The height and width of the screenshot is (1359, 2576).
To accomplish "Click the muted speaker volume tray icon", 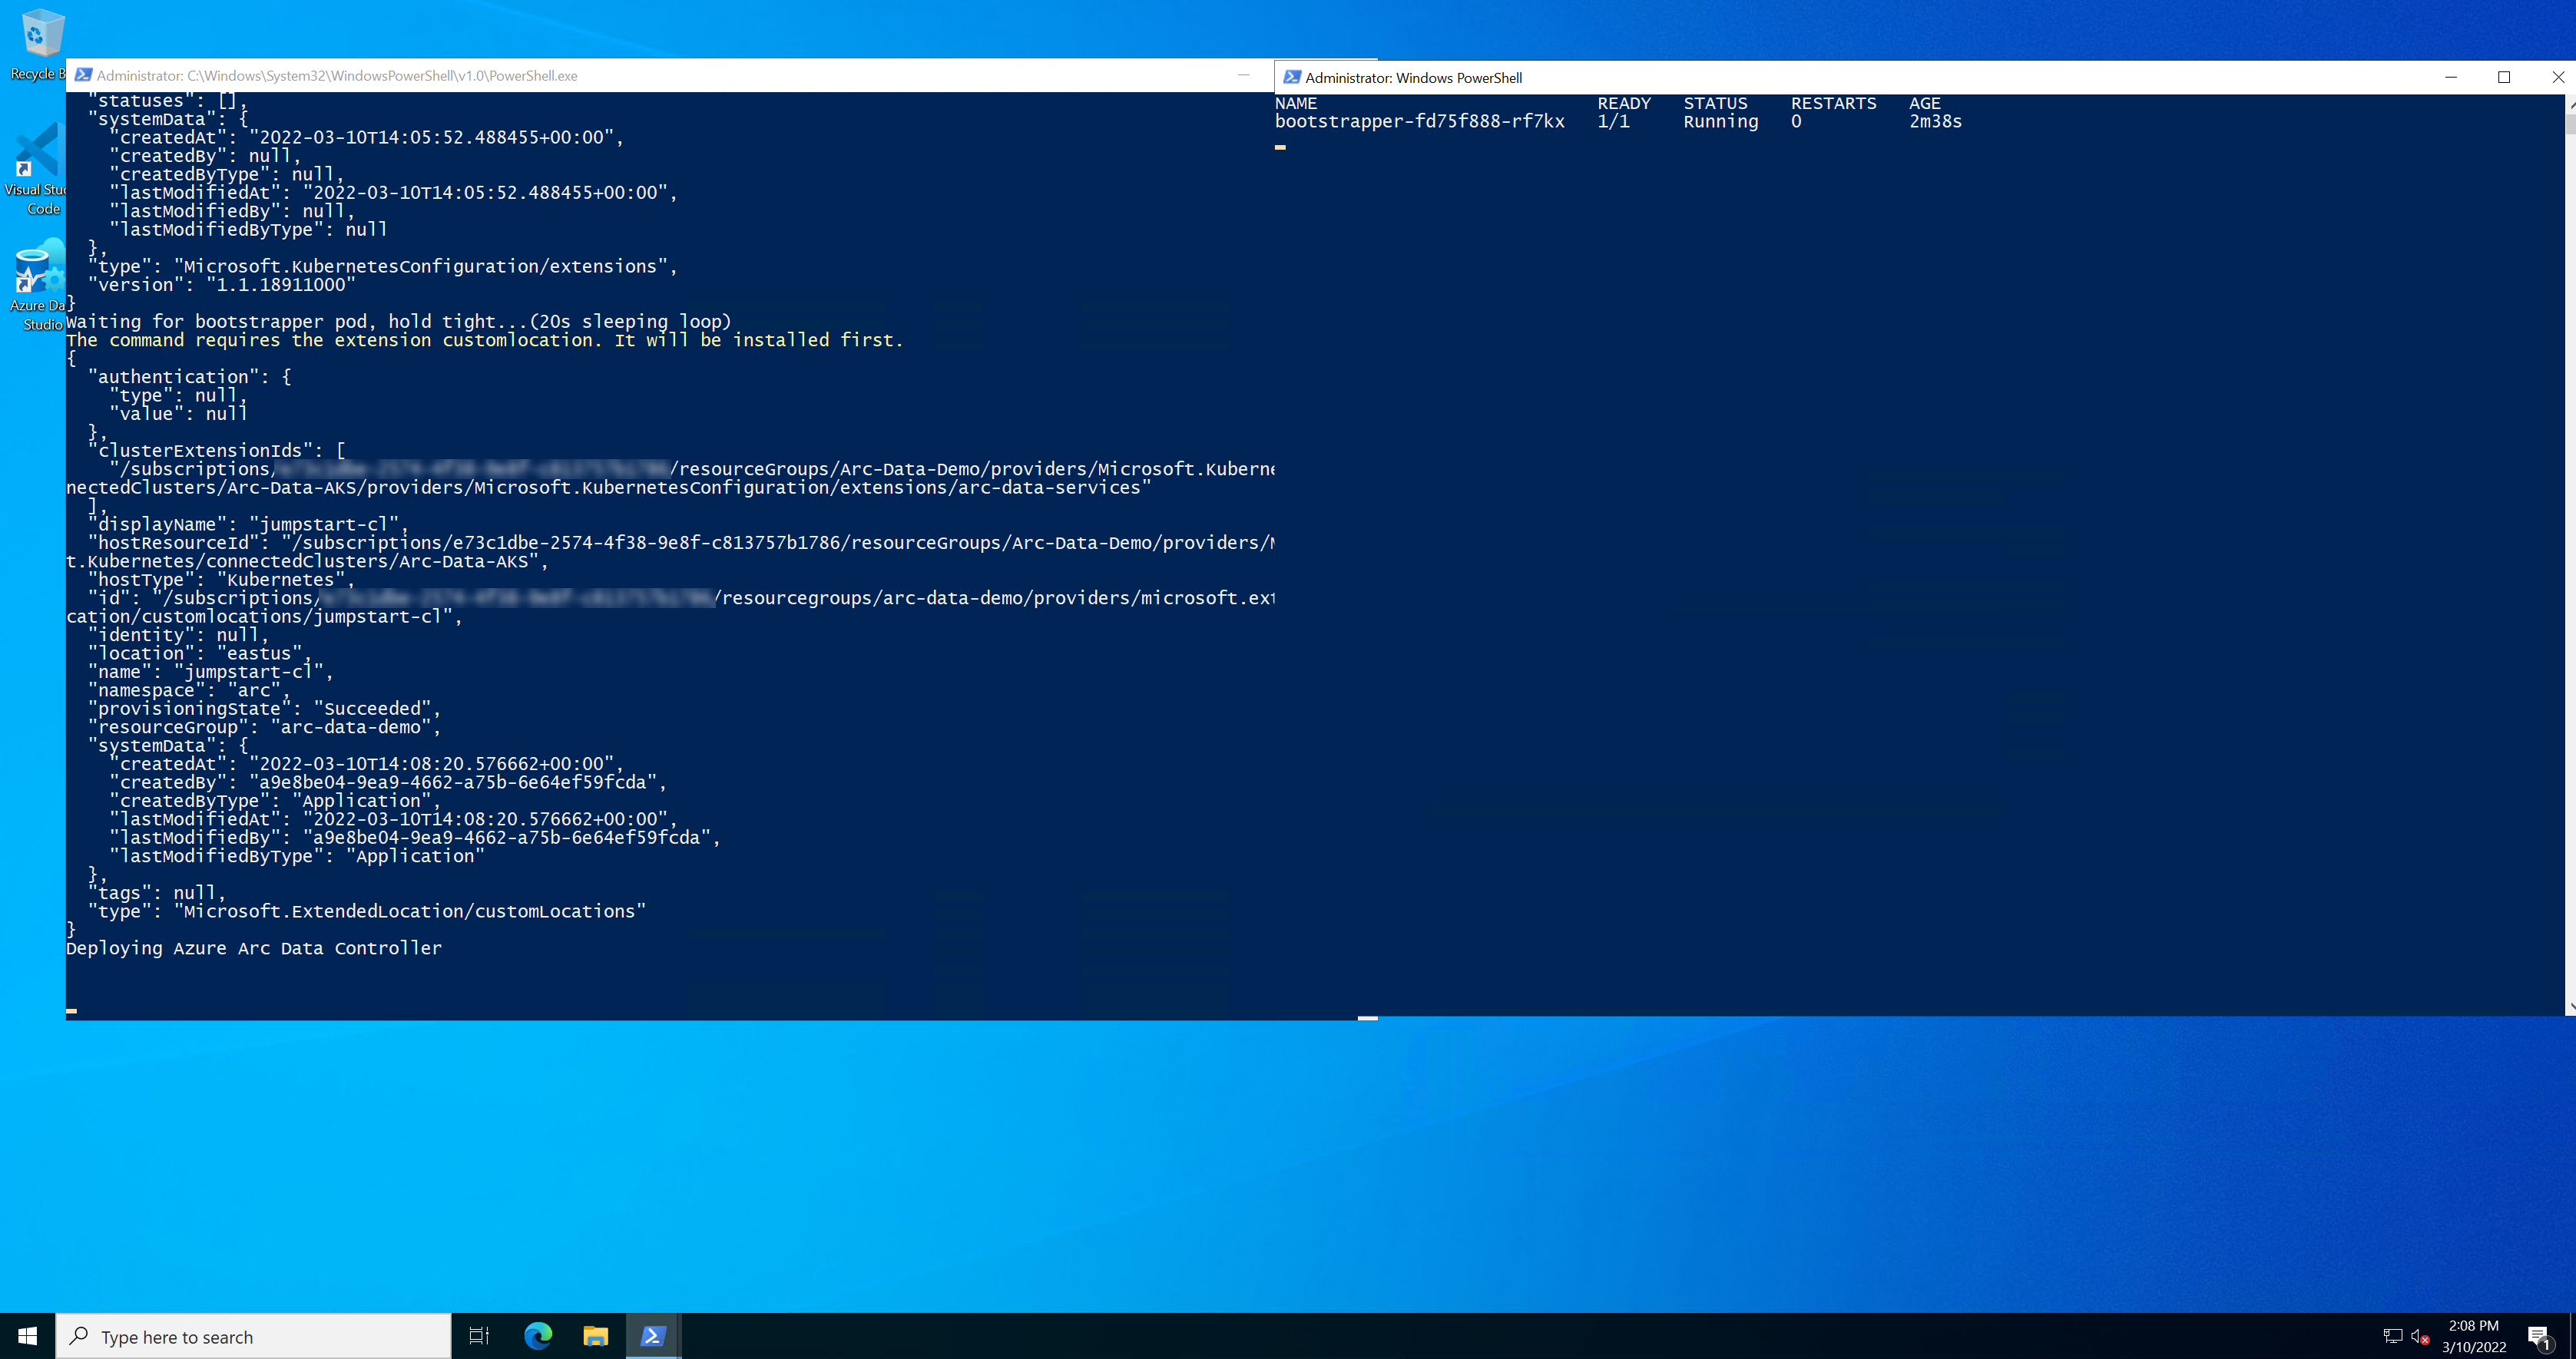I will [x=2420, y=1336].
